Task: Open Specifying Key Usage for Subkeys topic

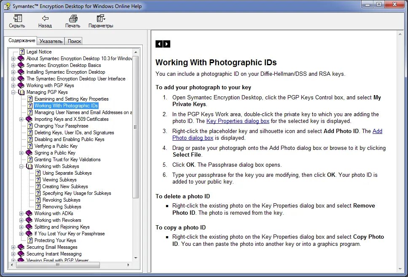Action: 77,193
